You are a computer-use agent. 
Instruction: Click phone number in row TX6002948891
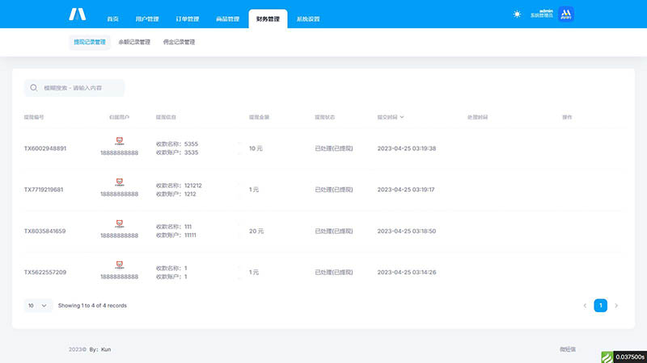point(119,152)
